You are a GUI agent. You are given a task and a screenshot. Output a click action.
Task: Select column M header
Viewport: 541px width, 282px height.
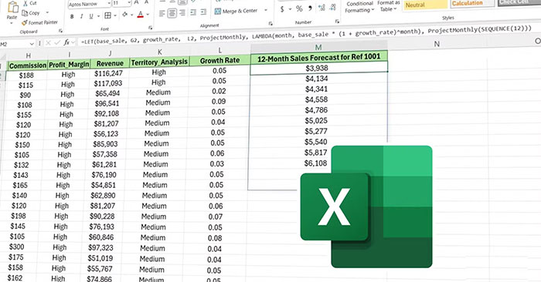pyautogui.click(x=318, y=48)
